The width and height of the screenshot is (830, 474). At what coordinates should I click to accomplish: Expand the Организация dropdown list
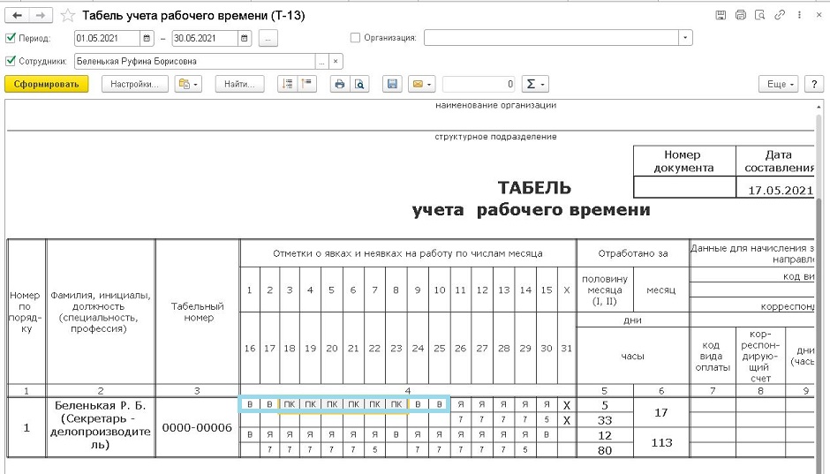[685, 38]
